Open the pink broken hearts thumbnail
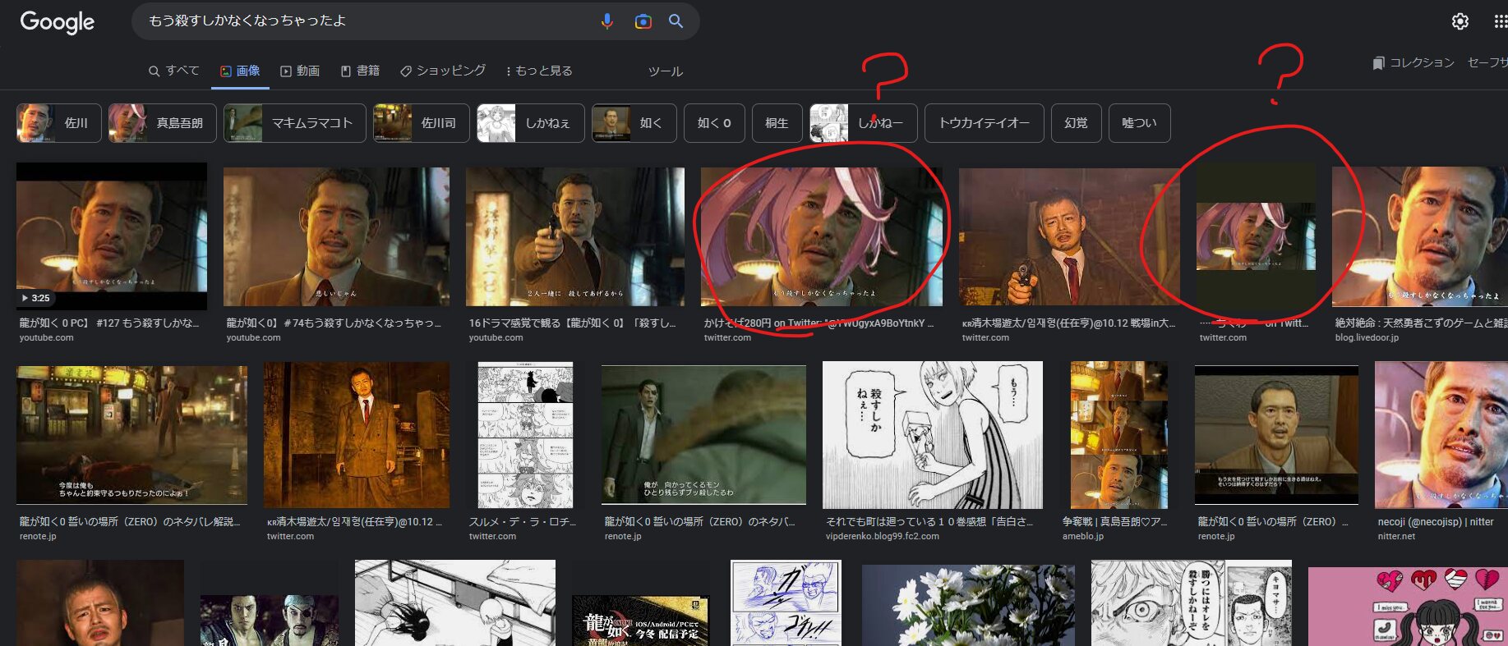The height and width of the screenshot is (646, 1508). (x=1408, y=607)
